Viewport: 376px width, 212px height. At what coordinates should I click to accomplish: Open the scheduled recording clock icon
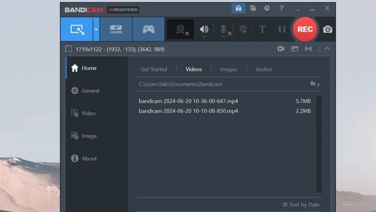click(267, 8)
